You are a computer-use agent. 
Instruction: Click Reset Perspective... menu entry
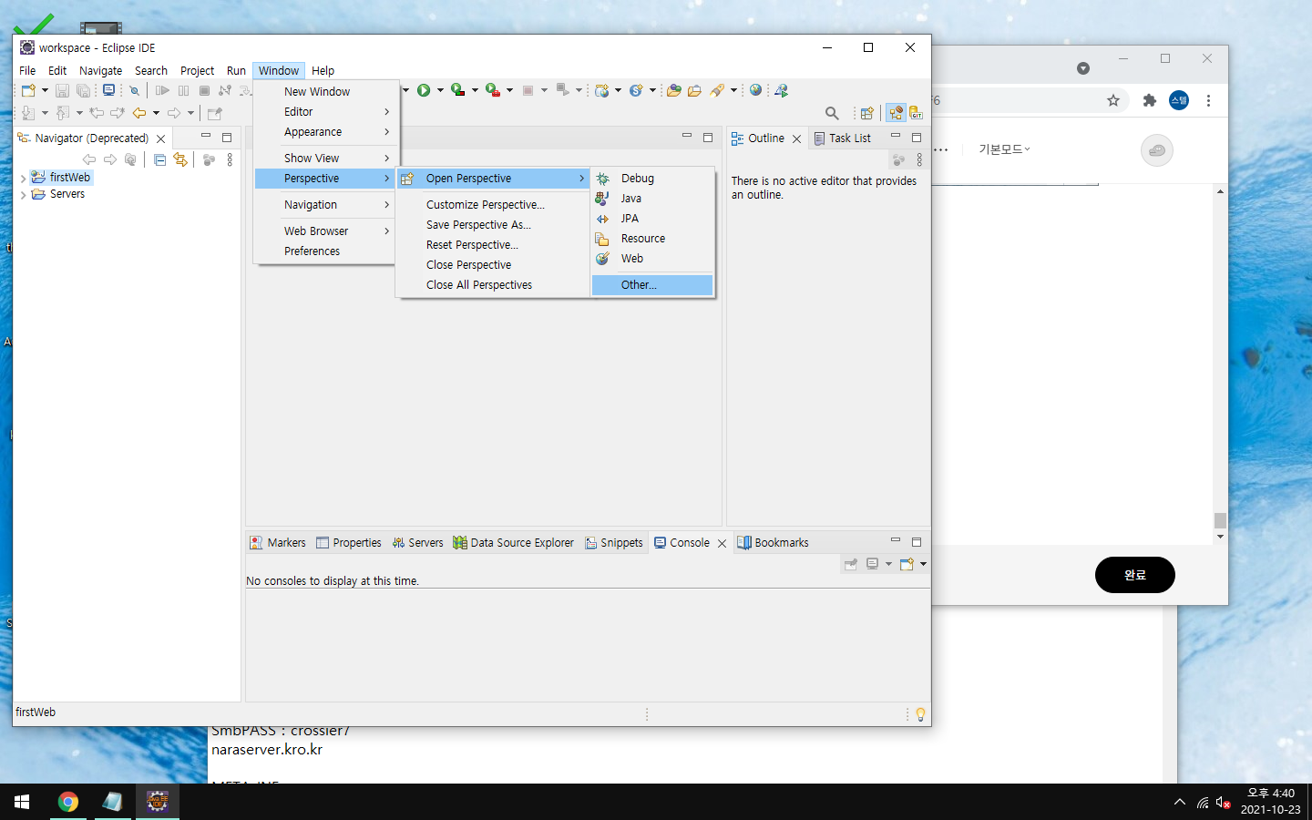point(492,245)
